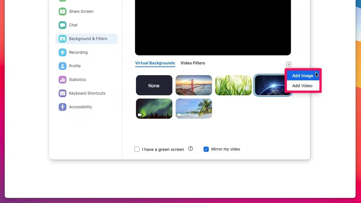The height and width of the screenshot is (203, 361).
Task: Open Statistics settings label
Action: tap(78, 80)
